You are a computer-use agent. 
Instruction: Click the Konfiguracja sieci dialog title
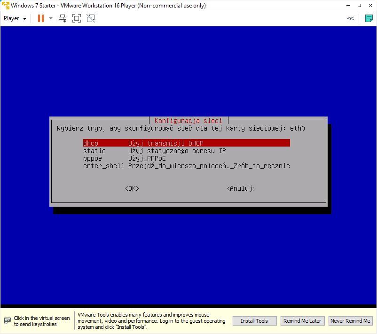click(188, 121)
